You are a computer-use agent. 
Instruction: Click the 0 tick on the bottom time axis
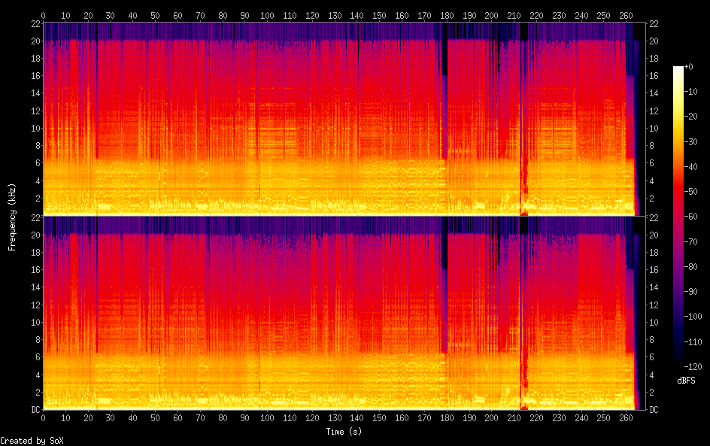pyautogui.click(x=44, y=417)
